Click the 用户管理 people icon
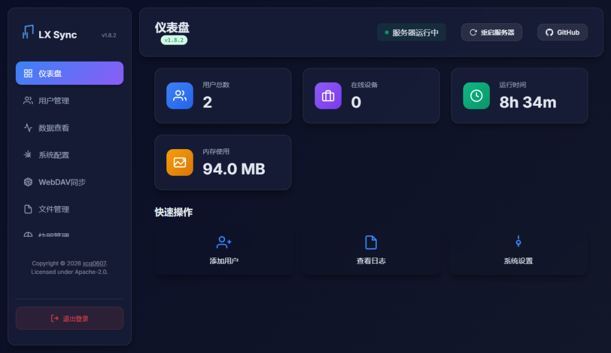Screen dimensions: 611x353 (x=28, y=101)
